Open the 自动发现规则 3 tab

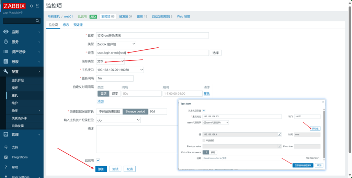click(162, 16)
